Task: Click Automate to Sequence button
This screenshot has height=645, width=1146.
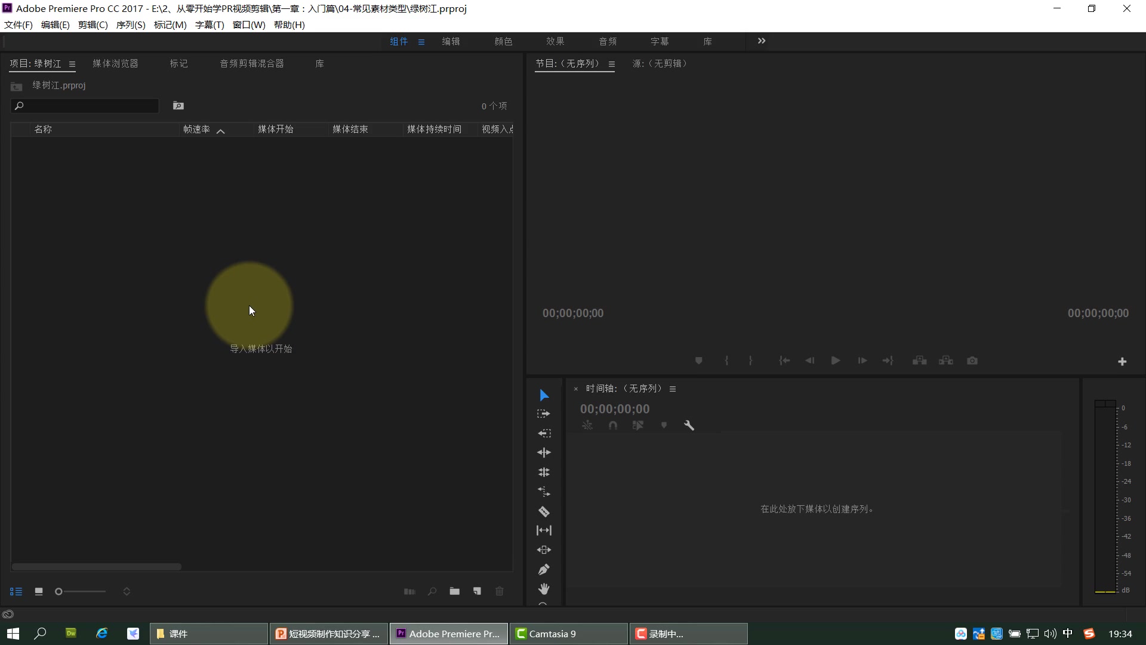Action: tap(409, 591)
